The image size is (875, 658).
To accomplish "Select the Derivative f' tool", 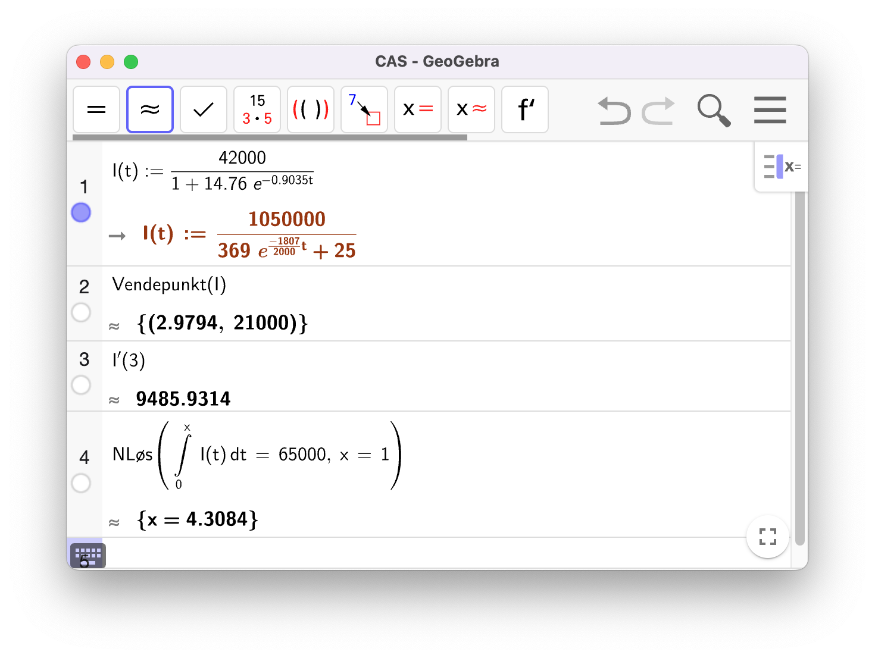I will tap(525, 109).
